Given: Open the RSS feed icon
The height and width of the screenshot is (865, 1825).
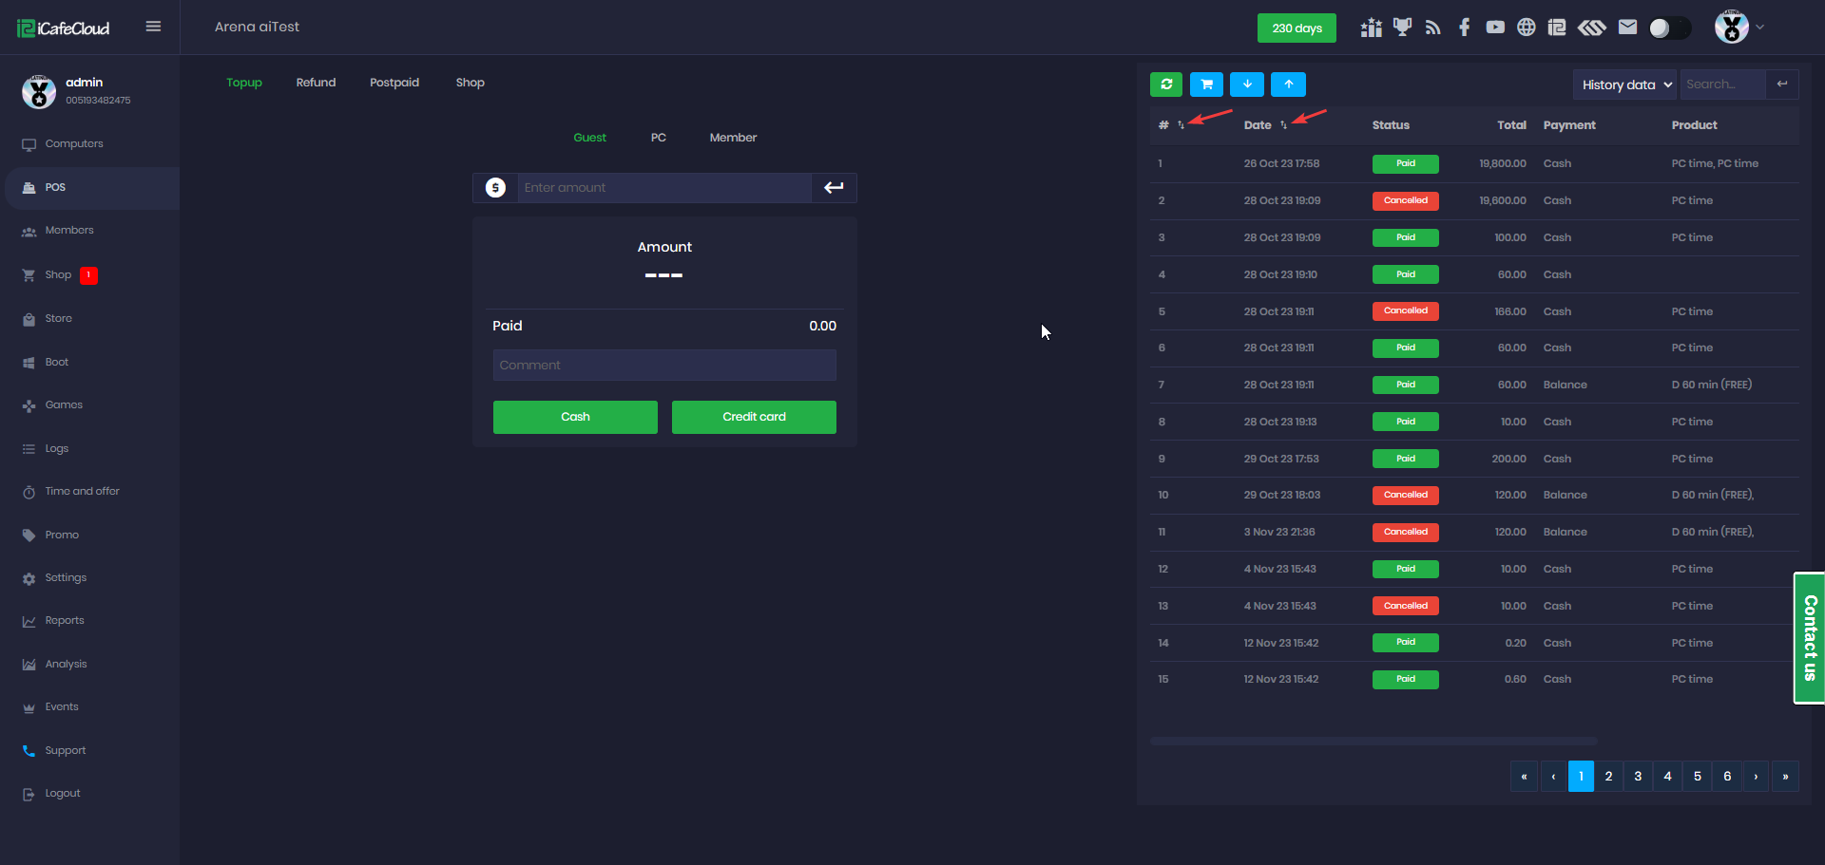Looking at the screenshot, I should (x=1433, y=28).
